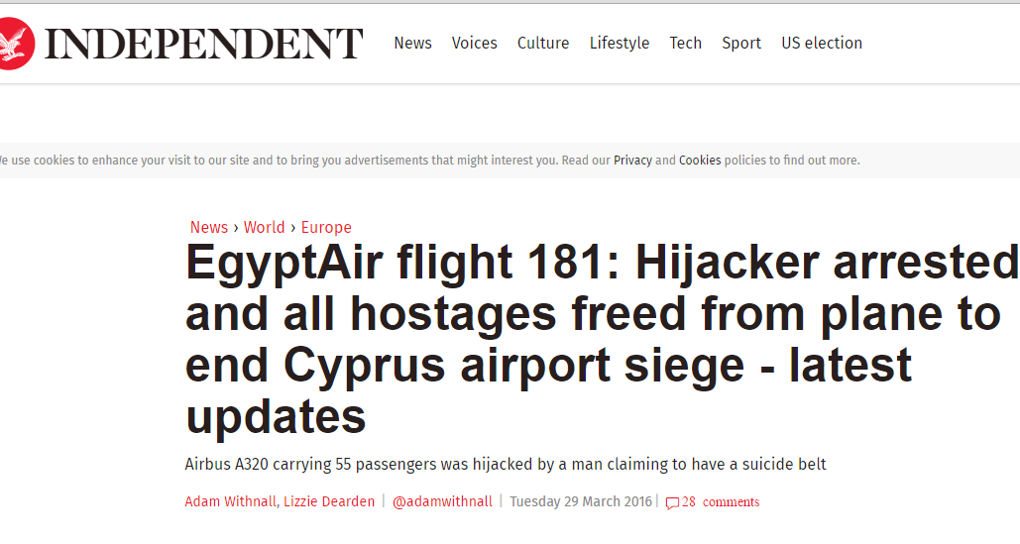Click the red comments speech bubble icon
The width and height of the screenshot is (1020, 544).
pos(672,503)
